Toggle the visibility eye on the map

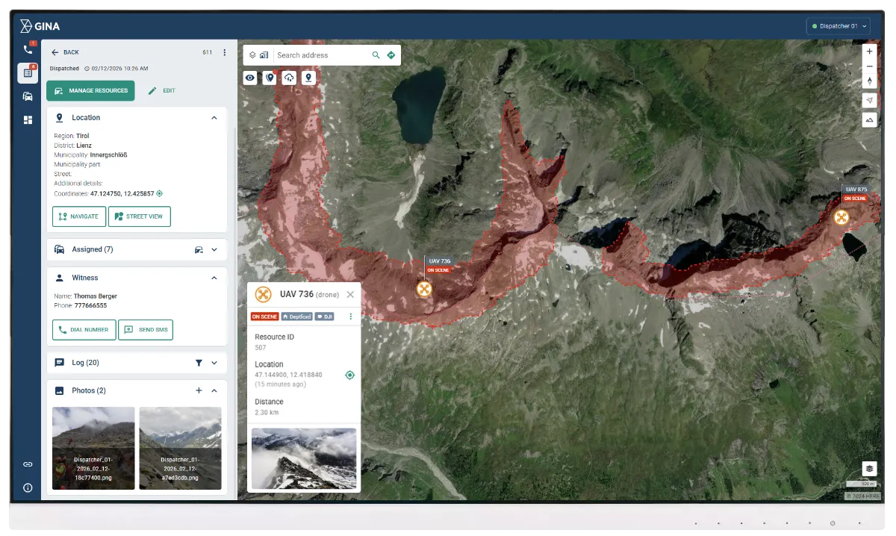(x=250, y=77)
